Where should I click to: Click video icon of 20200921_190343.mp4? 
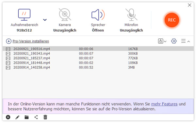(8, 54)
